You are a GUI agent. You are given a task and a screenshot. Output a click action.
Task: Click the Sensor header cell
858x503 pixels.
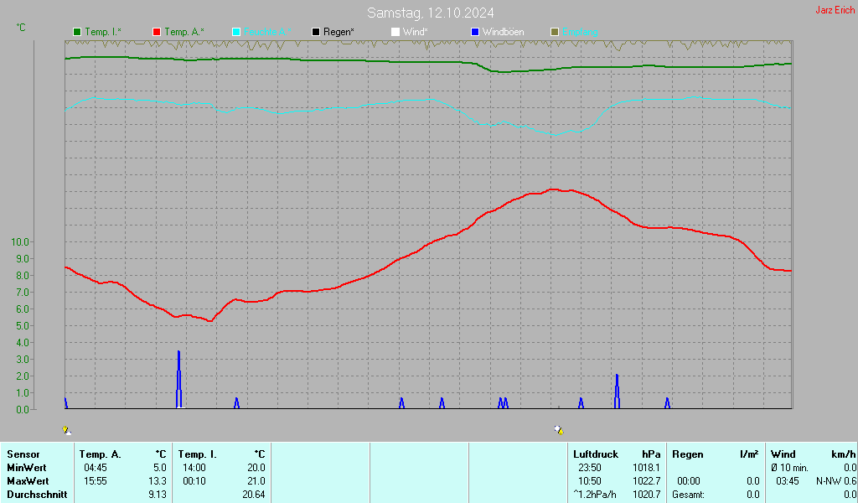click(x=23, y=454)
